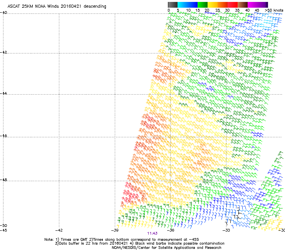The width and height of the screenshot is (285, 250).
Task: Click the "ASCAT 25KM NOAA Winds 20160421 descending" title
Action: [x=57, y=7]
